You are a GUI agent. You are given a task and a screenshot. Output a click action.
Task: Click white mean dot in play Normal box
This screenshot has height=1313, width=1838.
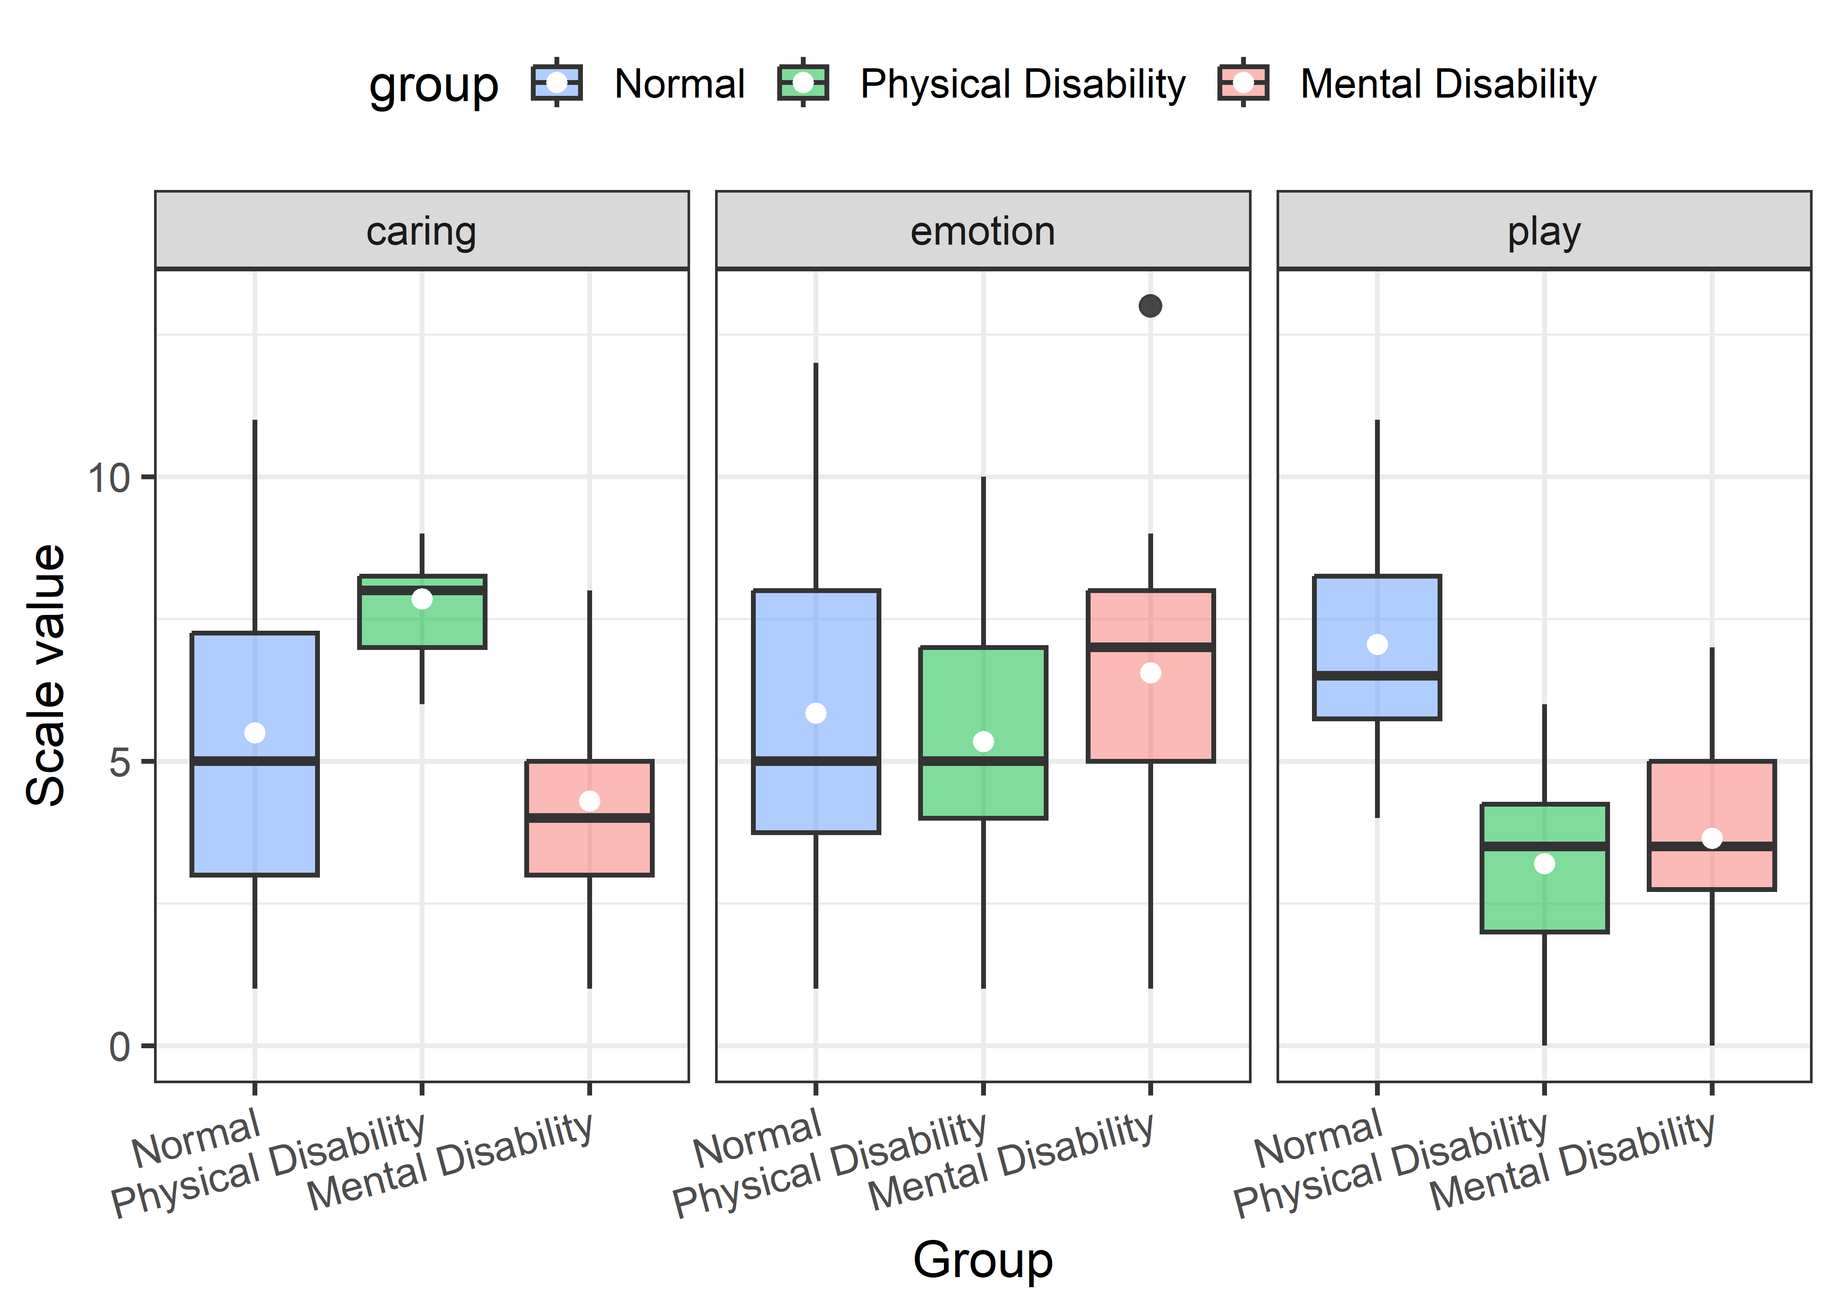(1377, 644)
